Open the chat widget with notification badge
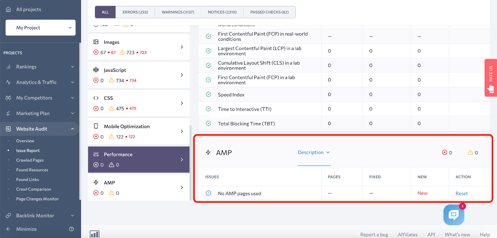The width and height of the screenshot is (497, 238). pos(454,215)
